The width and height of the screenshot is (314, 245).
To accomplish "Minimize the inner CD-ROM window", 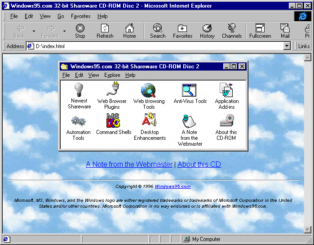I will [x=226, y=67].
